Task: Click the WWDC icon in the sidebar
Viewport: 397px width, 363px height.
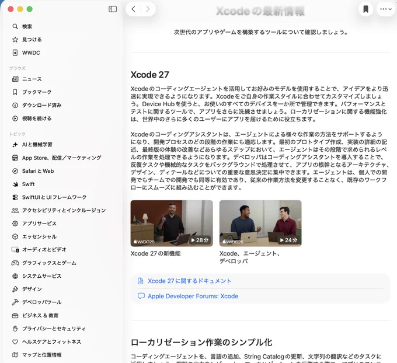Action: (x=15, y=53)
